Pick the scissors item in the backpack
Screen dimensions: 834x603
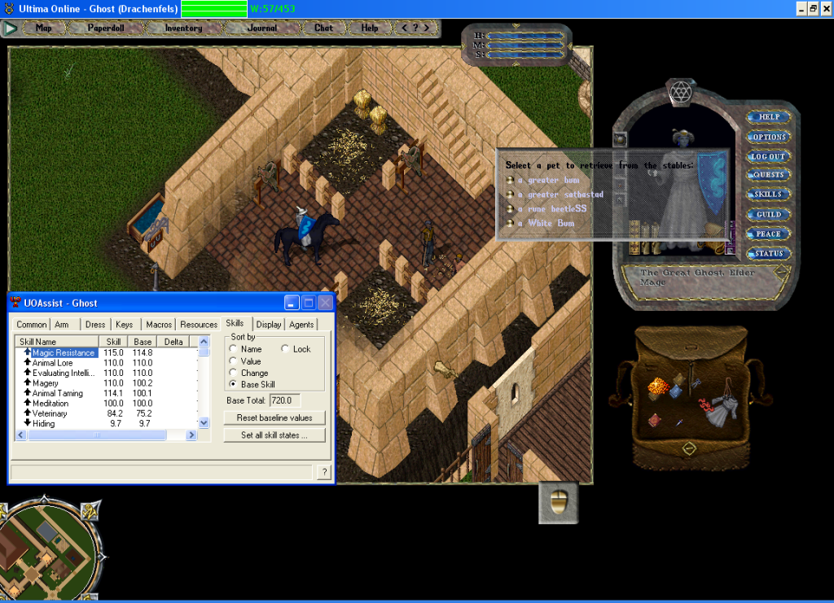point(696,383)
